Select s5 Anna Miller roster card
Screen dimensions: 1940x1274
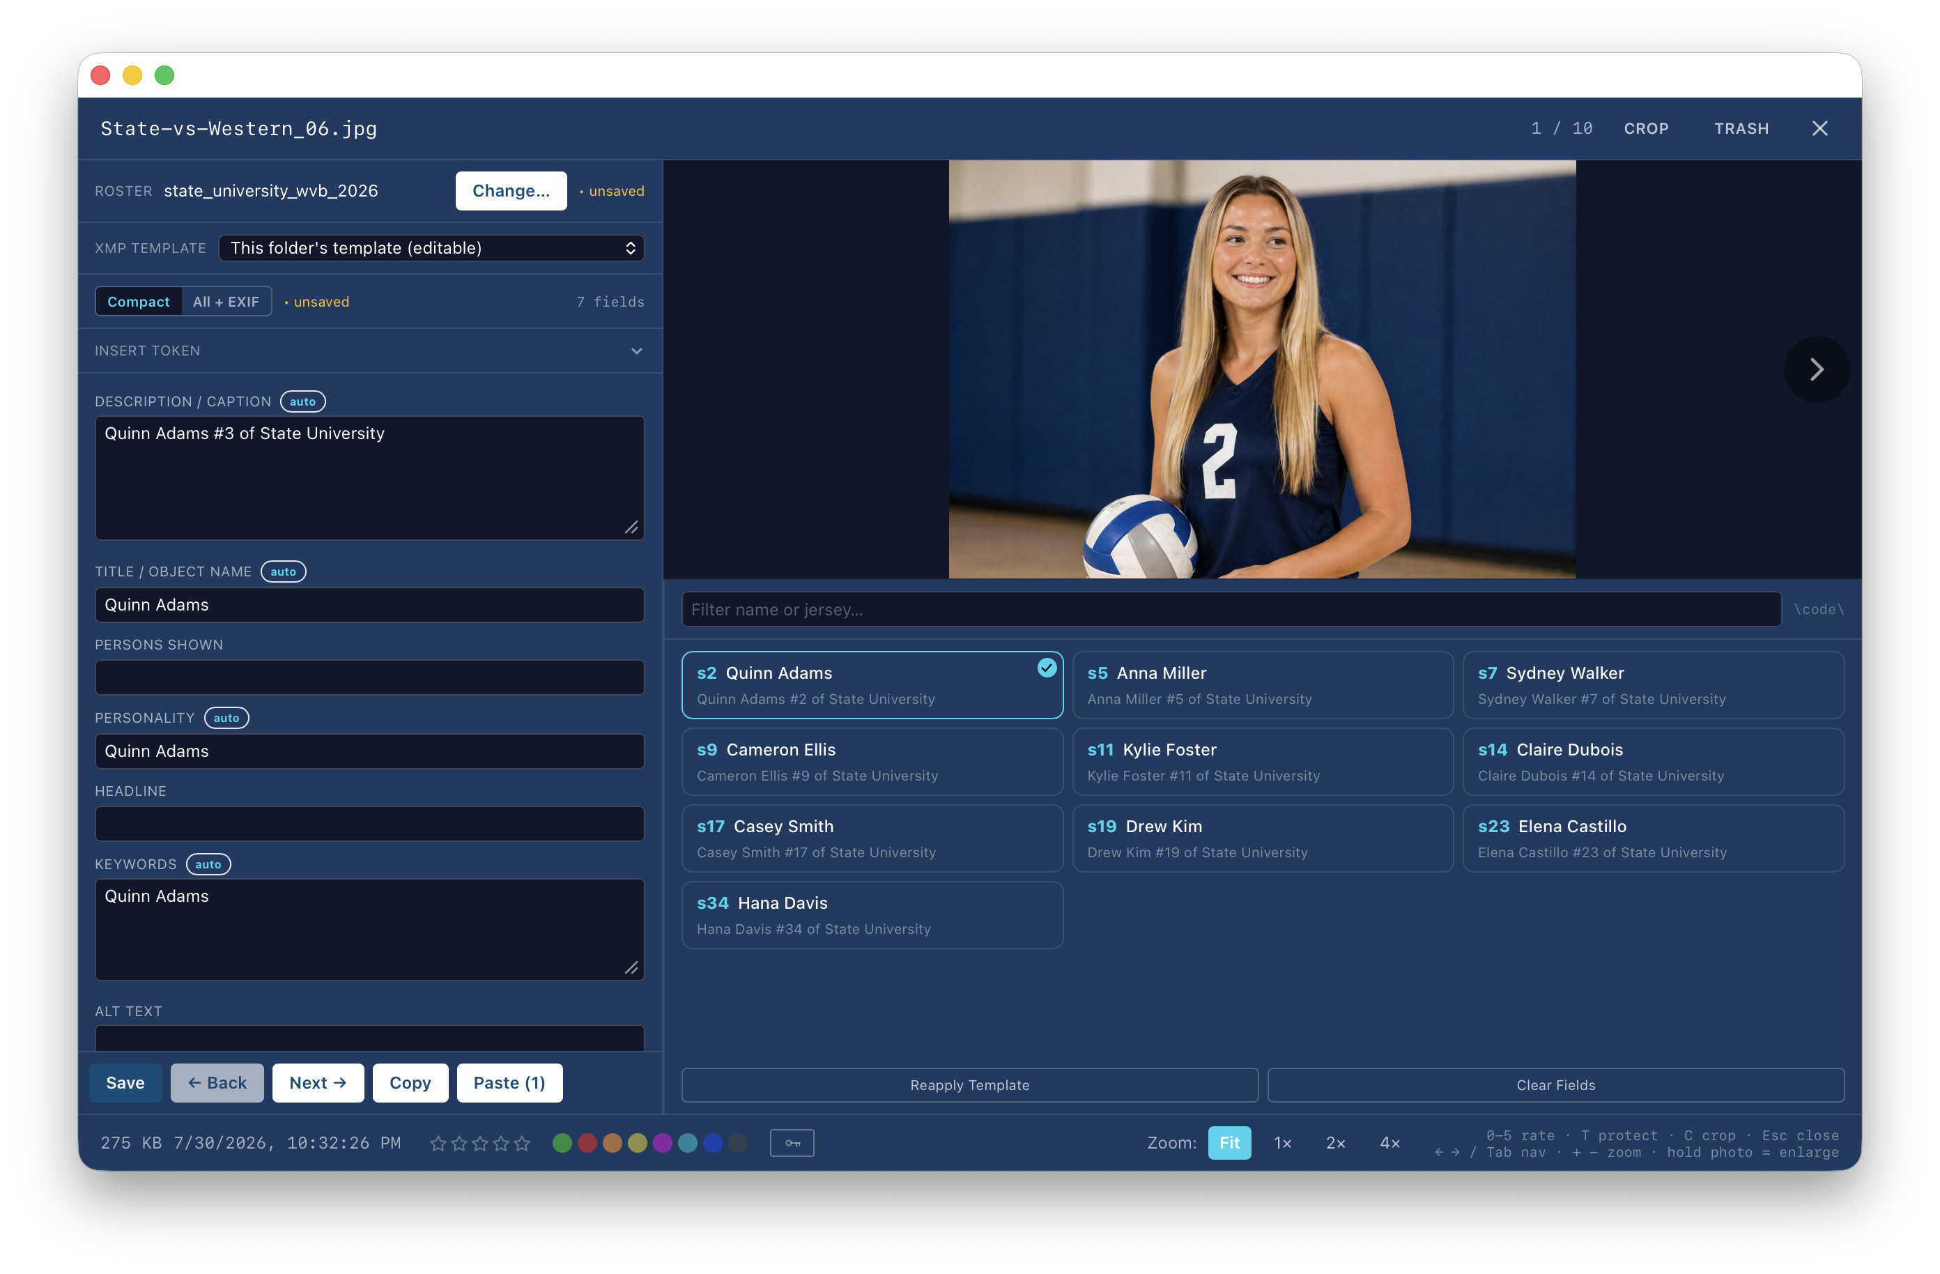[1263, 684]
